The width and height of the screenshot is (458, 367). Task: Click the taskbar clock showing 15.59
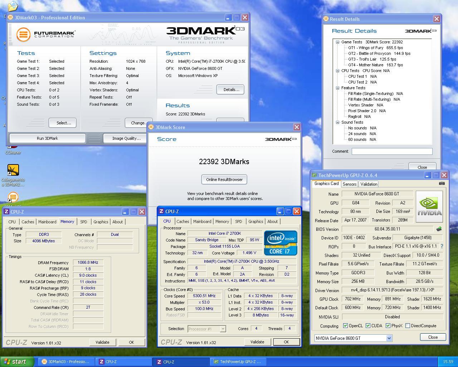(x=448, y=362)
